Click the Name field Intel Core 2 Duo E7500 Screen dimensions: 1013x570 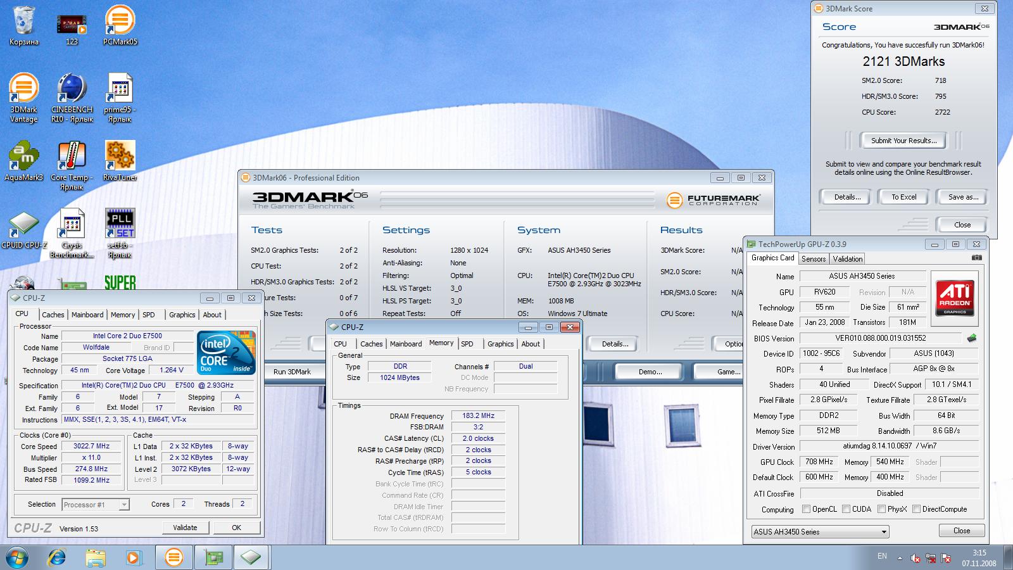point(127,336)
